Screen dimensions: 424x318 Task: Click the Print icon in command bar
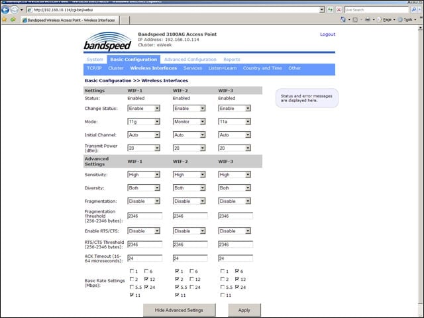(x=368, y=20)
